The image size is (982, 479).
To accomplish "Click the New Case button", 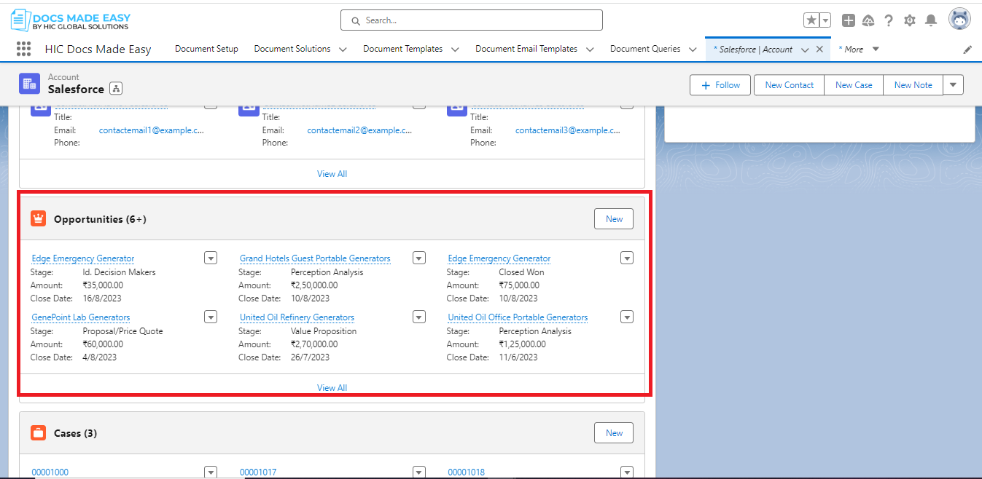I will pos(854,85).
